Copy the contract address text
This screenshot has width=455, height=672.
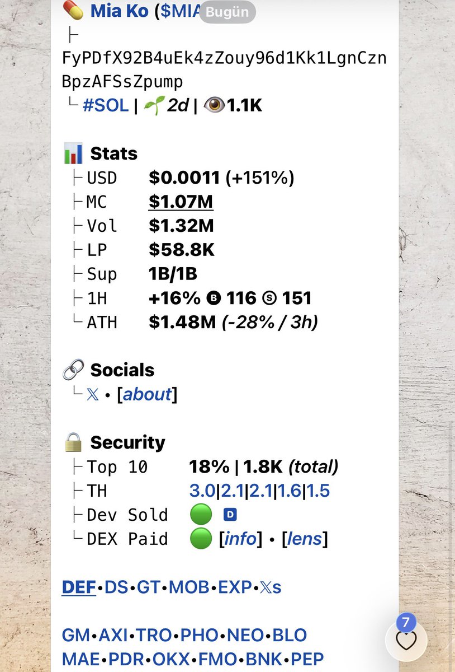(224, 69)
